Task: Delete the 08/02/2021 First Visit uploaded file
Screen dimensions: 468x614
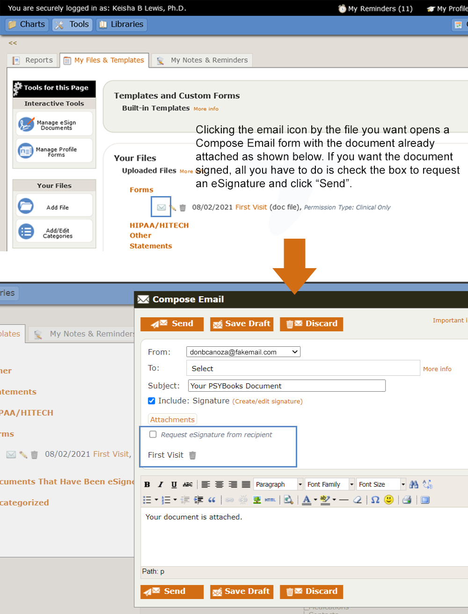Action: (183, 208)
